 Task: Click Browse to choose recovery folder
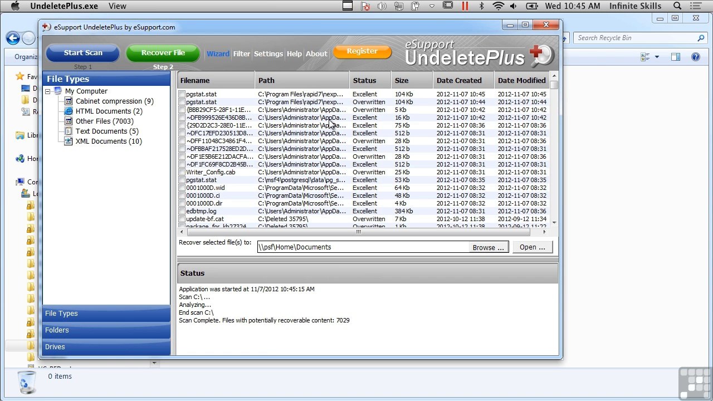click(488, 247)
